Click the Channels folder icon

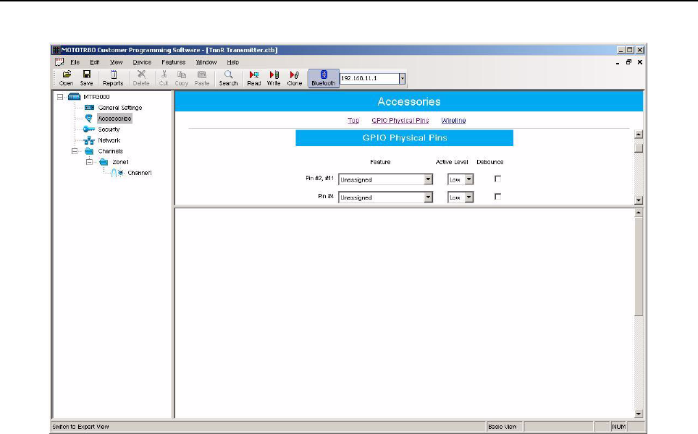pos(89,151)
